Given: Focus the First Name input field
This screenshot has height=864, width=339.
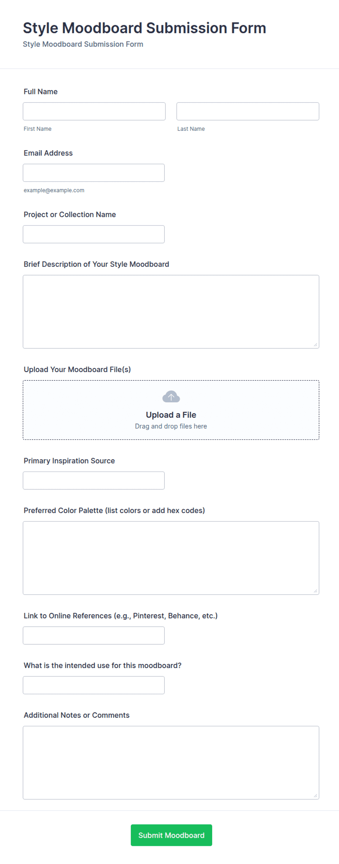Looking at the screenshot, I should [94, 111].
